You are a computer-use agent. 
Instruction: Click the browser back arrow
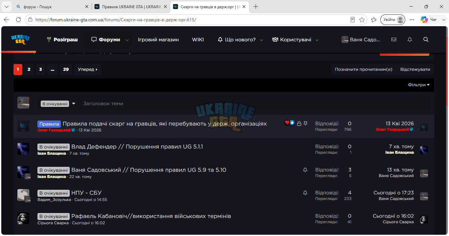click(7, 20)
